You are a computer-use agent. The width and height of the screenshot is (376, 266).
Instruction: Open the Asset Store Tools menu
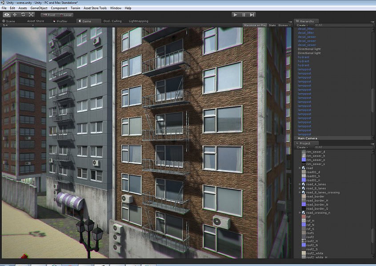95,8
